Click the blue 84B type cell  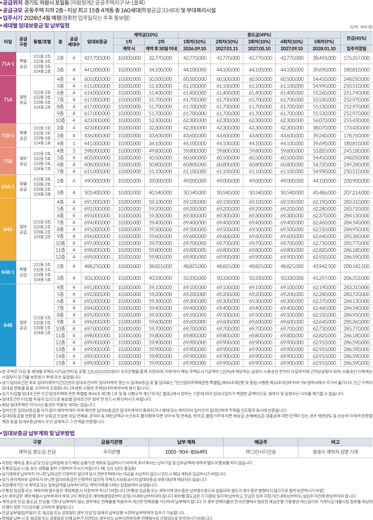(8, 324)
